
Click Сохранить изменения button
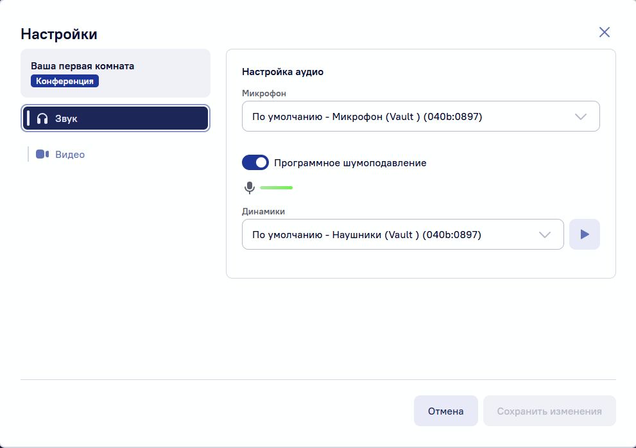[549, 411]
